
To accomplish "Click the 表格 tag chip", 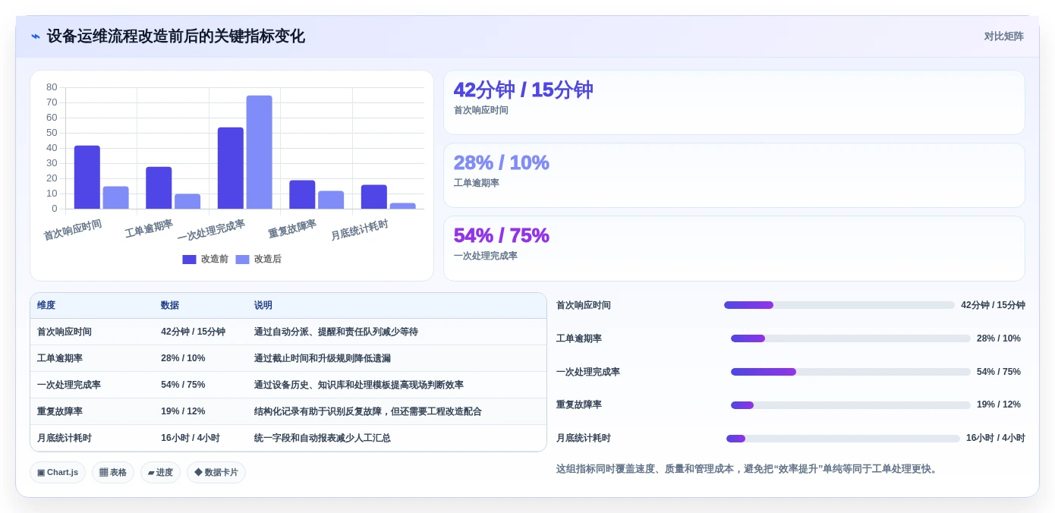I will click(x=113, y=472).
